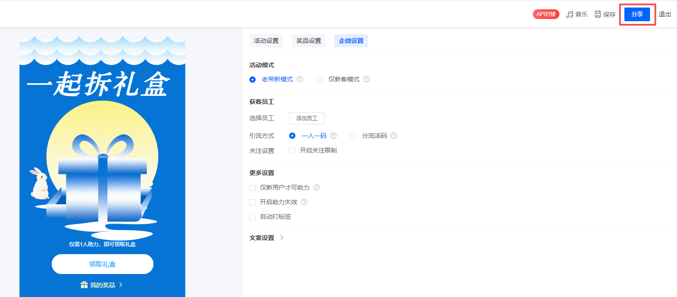
Task: Check the 仅新用户才可助力 option
Action: (x=252, y=187)
